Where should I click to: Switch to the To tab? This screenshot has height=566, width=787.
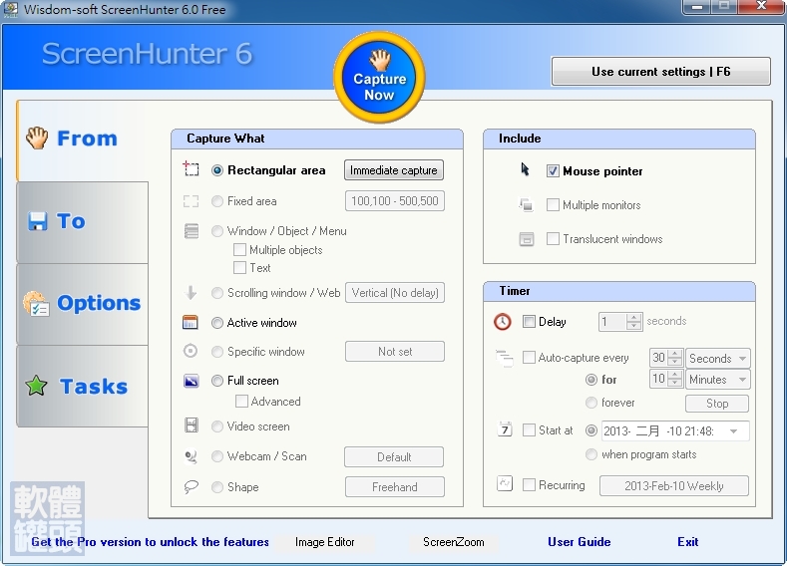(83, 222)
